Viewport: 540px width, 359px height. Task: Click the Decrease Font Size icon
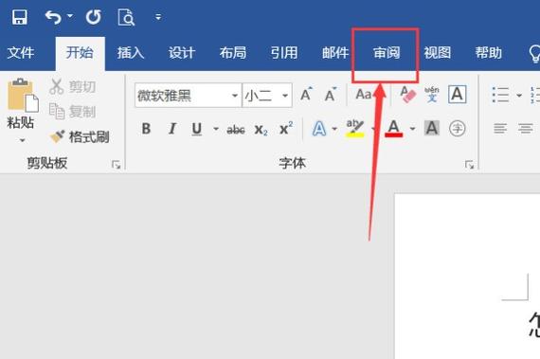coord(331,94)
